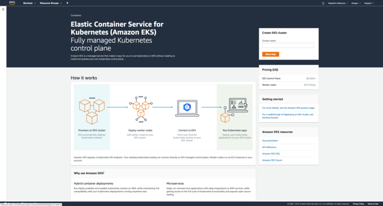Open the notifications bell icon

point(323,3)
